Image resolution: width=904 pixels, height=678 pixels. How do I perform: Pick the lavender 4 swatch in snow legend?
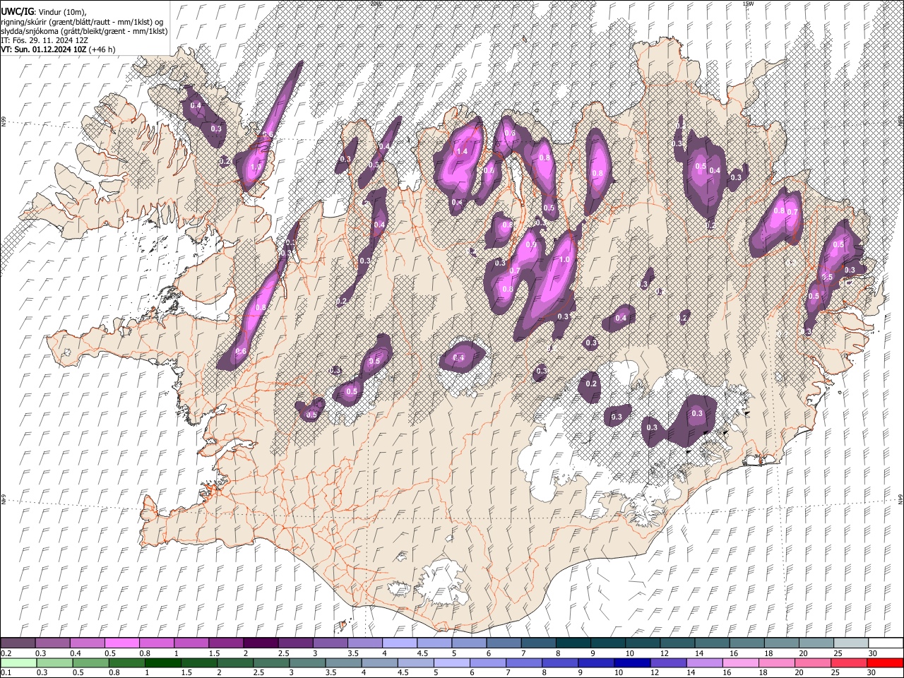pyautogui.click(x=400, y=643)
